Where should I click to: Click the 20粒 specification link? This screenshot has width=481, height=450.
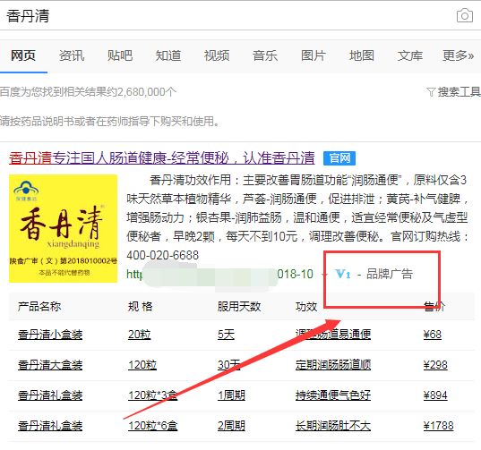point(139,335)
